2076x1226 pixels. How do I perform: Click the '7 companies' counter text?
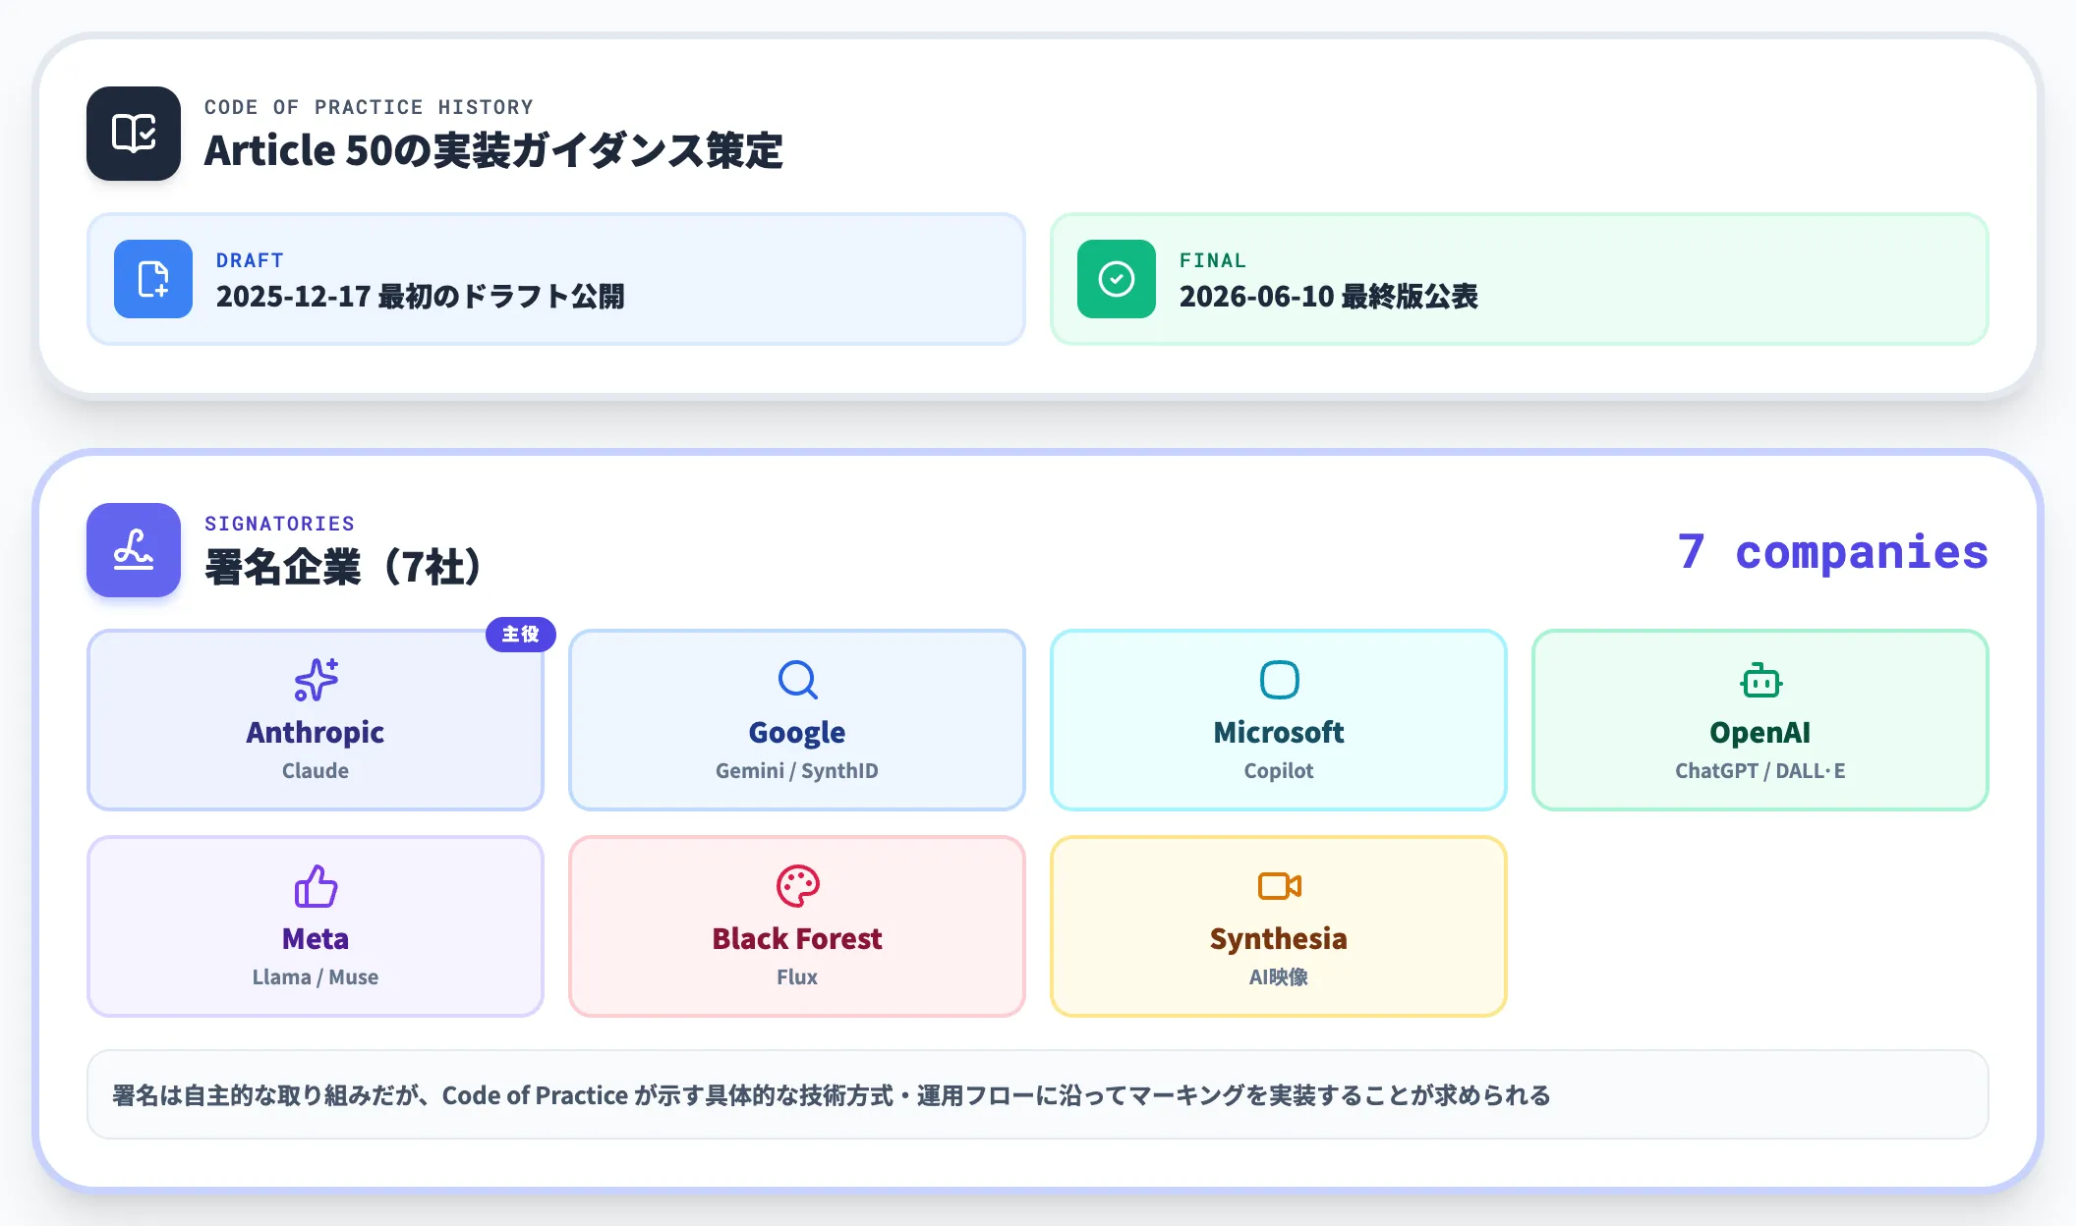(x=1833, y=552)
